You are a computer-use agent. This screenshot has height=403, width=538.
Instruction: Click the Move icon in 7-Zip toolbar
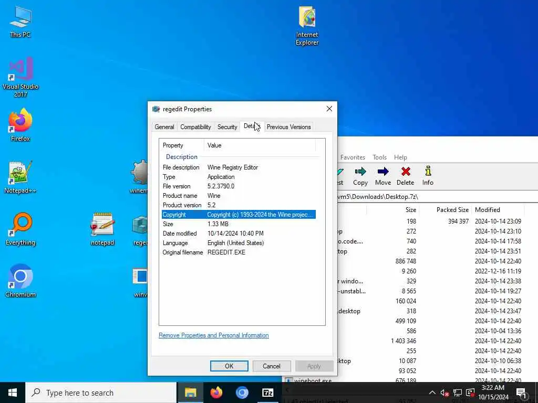[x=383, y=176]
